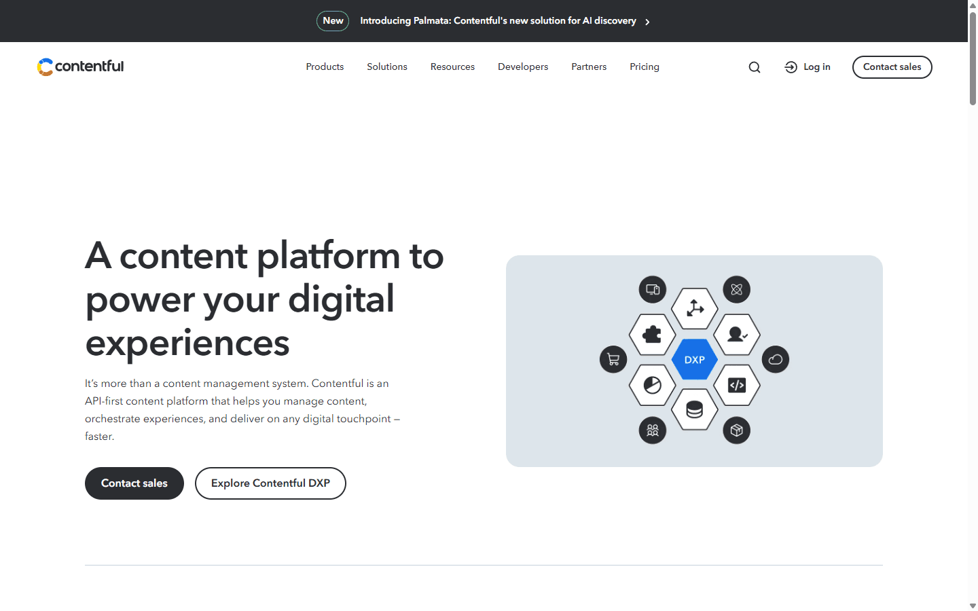The width and height of the screenshot is (978, 611).
Task: Click the banner arrow chevron
Action: (647, 22)
